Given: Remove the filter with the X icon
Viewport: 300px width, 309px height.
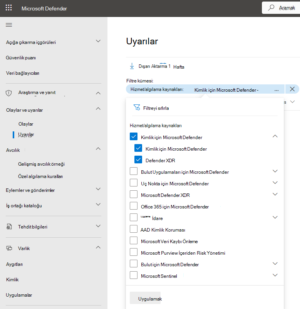Looking at the screenshot, I should 292,89.
